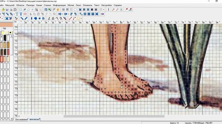The image size is (222, 124).
Task: Click the palette scroll down arrow
Action: pyautogui.click(x=11, y=119)
